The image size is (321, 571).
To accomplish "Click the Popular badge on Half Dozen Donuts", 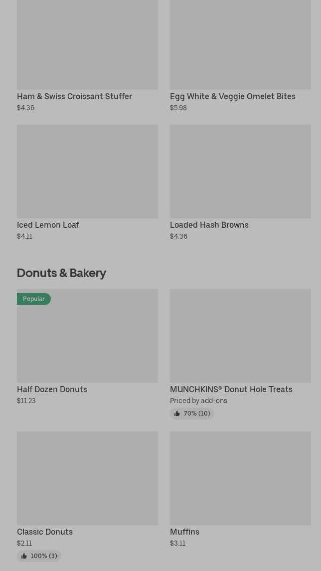I will coord(33,299).
